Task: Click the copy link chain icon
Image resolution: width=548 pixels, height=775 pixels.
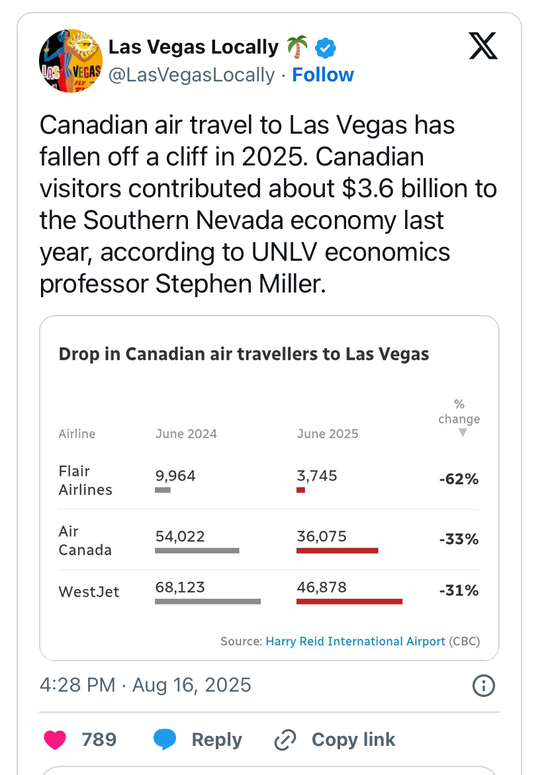Action: 285,739
